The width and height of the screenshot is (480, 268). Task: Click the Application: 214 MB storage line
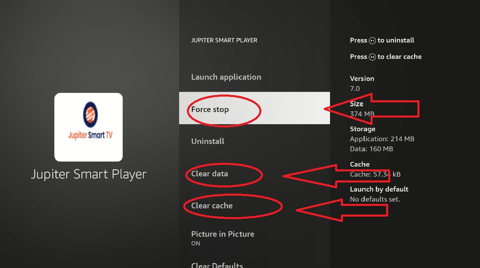click(x=382, y=139)
